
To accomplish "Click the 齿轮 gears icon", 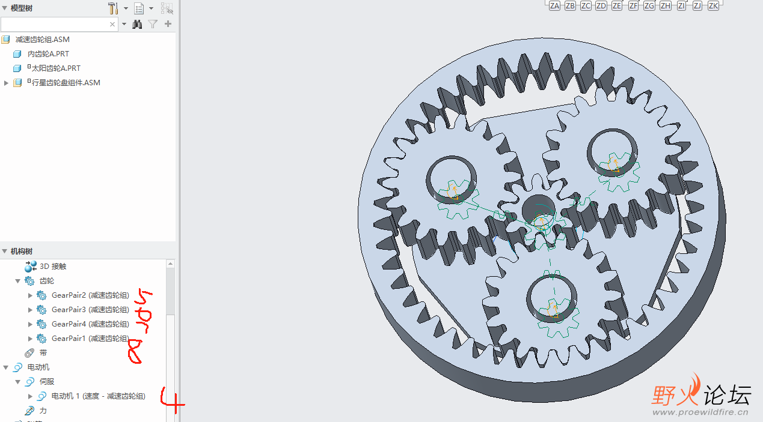I will 29,281.
